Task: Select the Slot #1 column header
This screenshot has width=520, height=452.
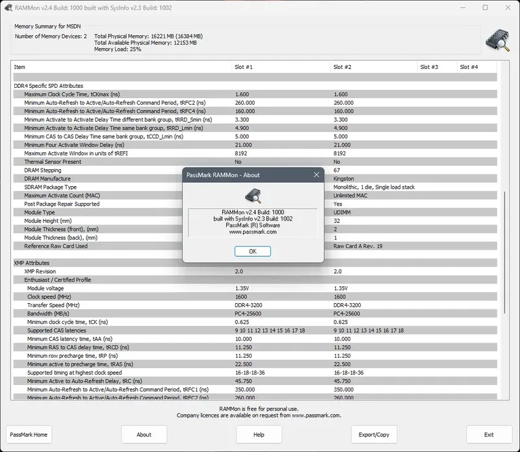Action: 281,67
